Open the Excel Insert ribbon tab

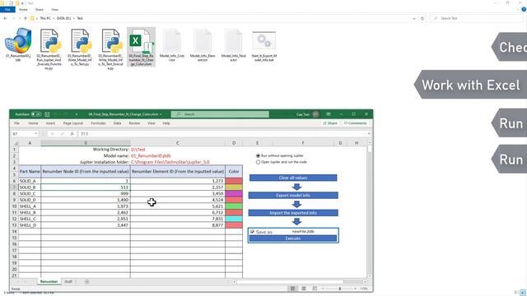pyautogui.click(x=50, y=123)
